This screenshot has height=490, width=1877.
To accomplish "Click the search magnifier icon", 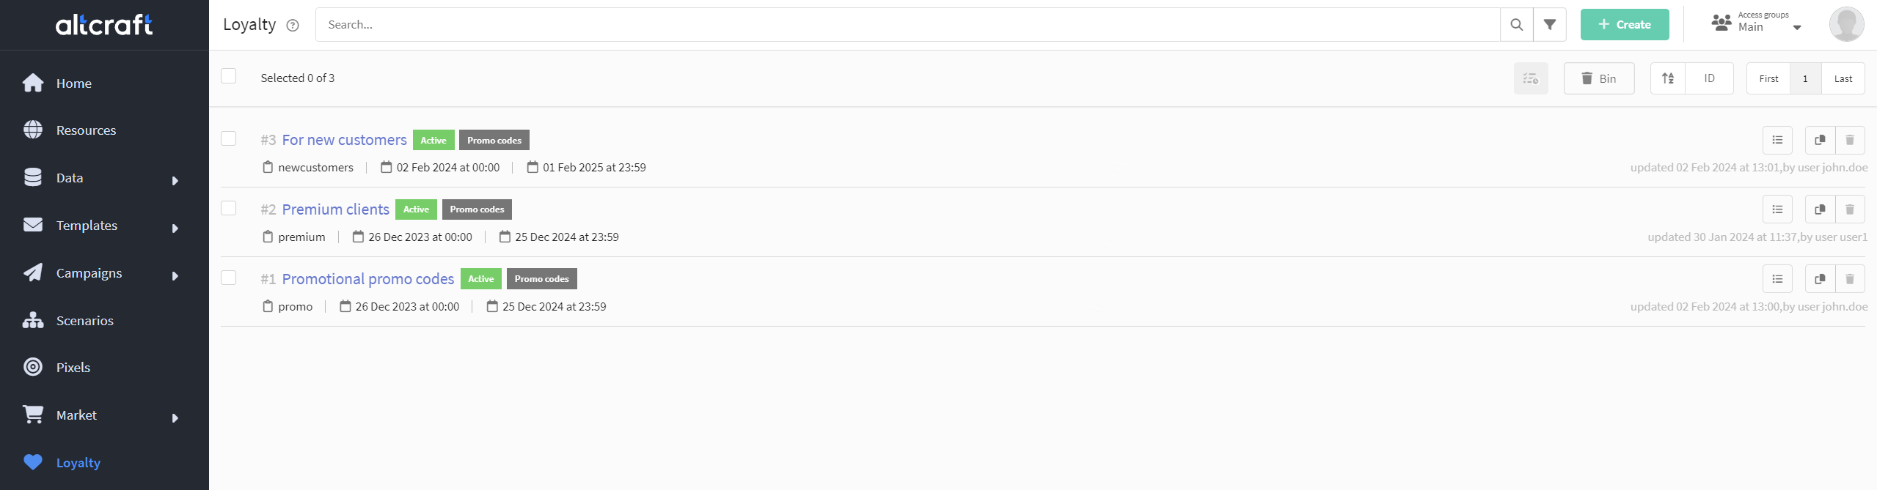I will coord(1517,25).
